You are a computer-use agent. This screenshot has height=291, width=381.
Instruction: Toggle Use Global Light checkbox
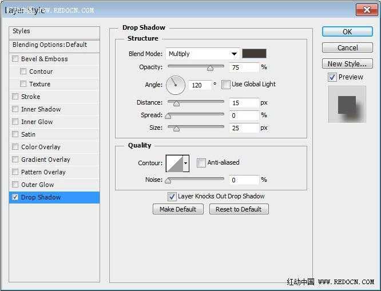[x=226, y=85]
